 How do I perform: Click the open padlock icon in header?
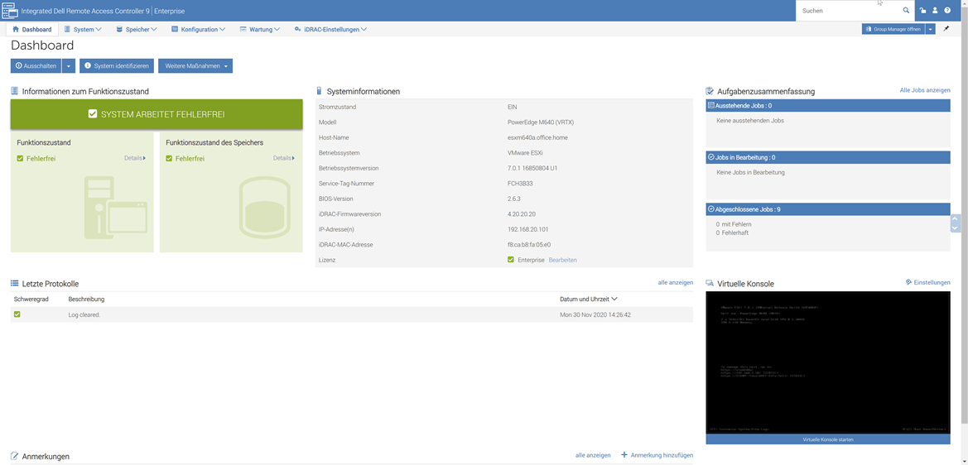tap(923, 11)
